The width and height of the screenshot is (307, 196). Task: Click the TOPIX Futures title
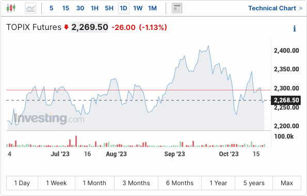coord(34,27)
